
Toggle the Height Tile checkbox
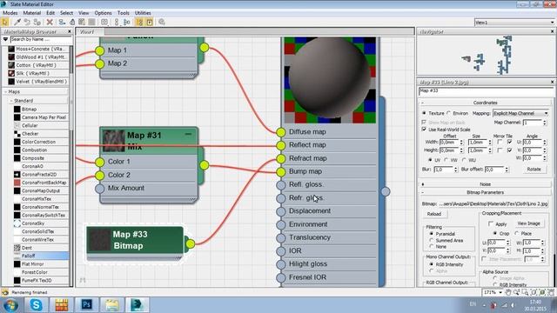(510, 150)
